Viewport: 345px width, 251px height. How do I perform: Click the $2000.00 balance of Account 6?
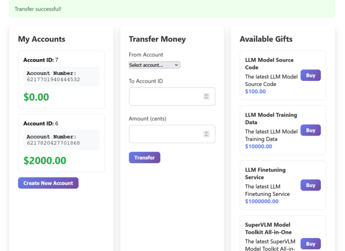(x=45, y=160)
